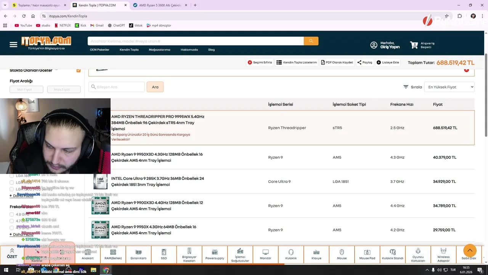Click the Max Fiyat price field

(64, 89)
